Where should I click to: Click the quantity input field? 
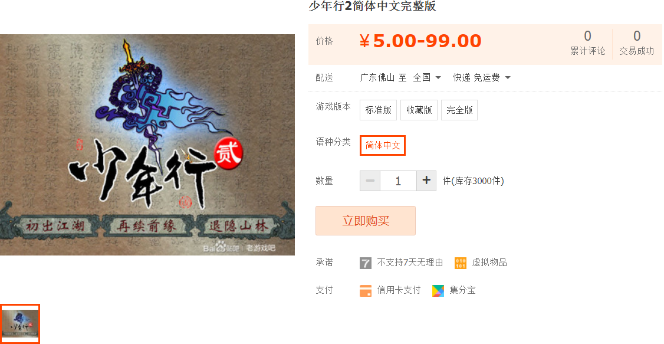(399, 181)
